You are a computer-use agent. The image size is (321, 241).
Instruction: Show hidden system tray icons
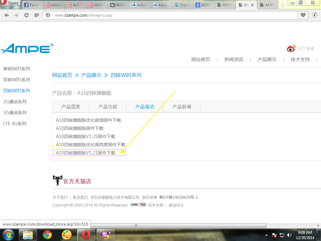(x=266, y=235)
